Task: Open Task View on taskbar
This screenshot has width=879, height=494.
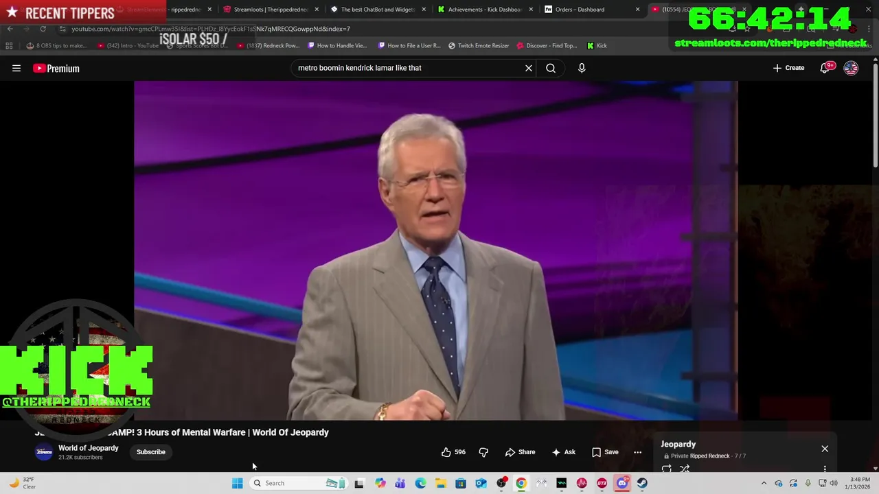Action: pos(359,483)
